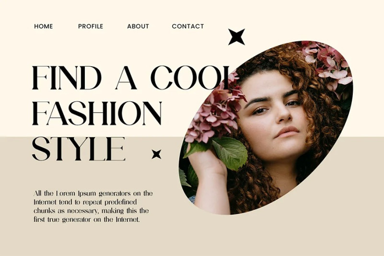Select the Lorem Ipsum description paragraph
The height and width of the screenshot is (256, 384).
[93, 207]
